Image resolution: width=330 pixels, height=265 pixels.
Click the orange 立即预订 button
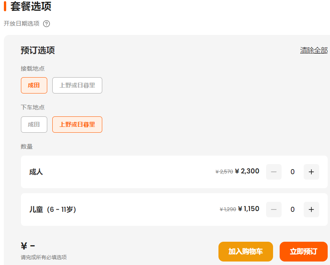point(303,251)
